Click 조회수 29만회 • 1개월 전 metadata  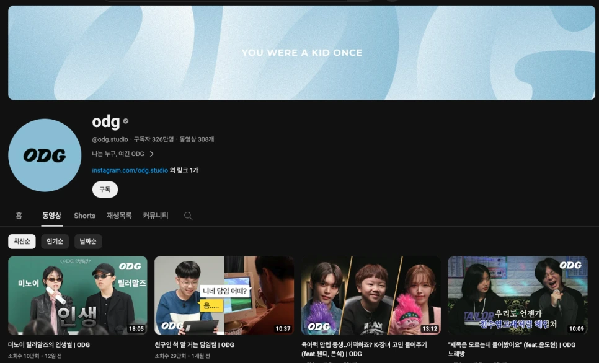tap(182, 356)
